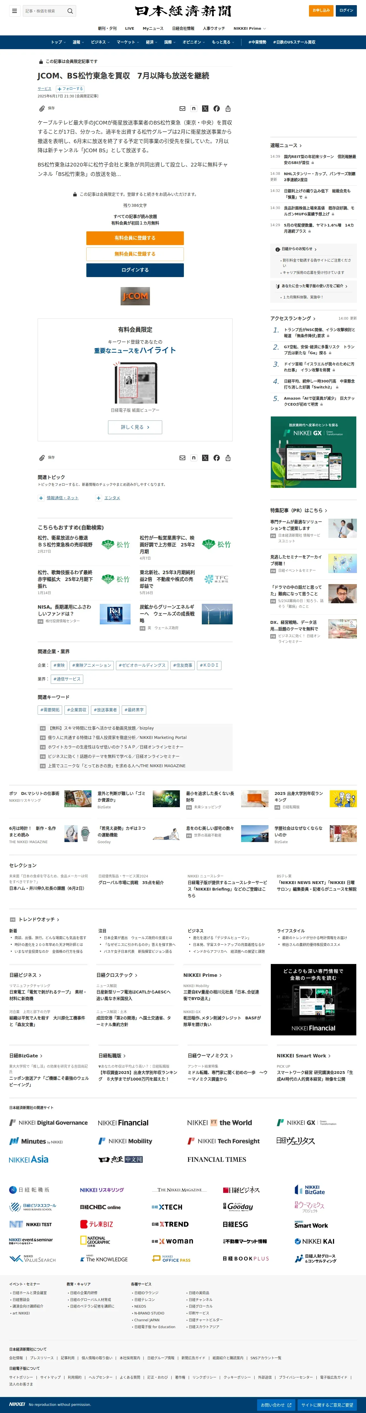Expand the 速報 navigation dropdown
The width and height of the screenshot is (366, 1413).
pyautogui.click(x=78, y=42)
